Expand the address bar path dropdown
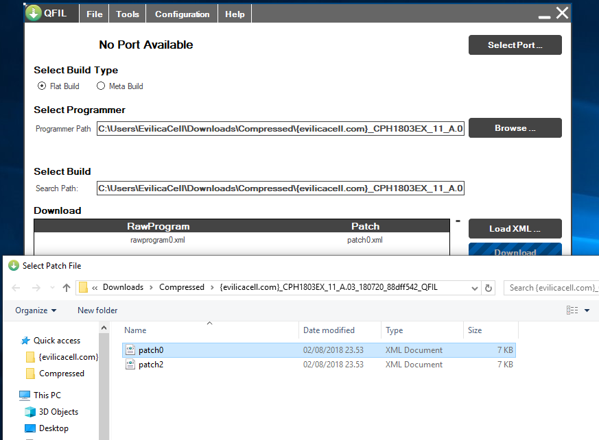Viewport: 599px width, 440px height. tap(474, 288)
